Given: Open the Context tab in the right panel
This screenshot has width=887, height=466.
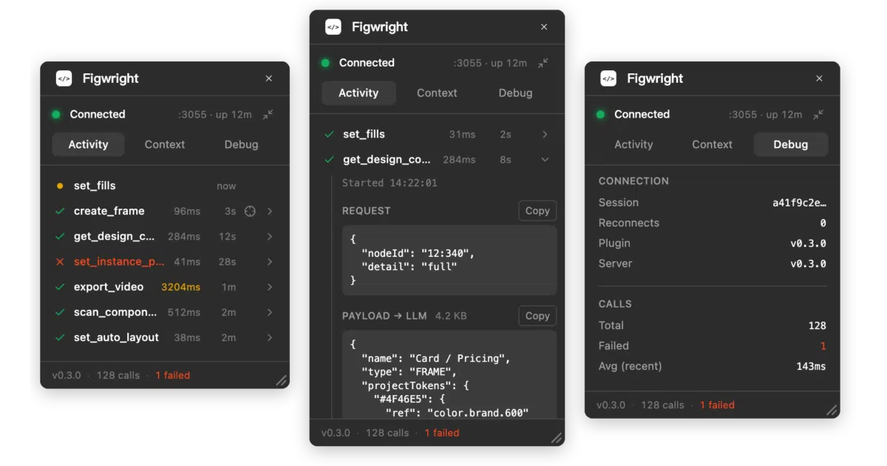Looking at the screenshot, I should tap(712, 144).
